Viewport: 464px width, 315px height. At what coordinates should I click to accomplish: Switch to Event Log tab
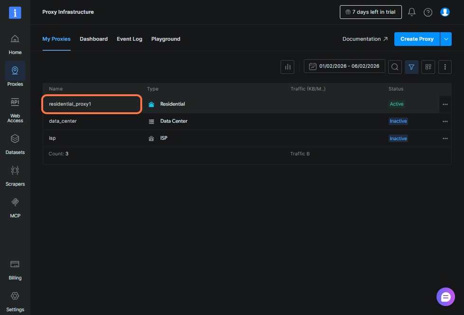tap(129, 39)
